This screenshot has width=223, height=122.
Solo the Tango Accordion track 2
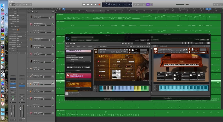(x=36, y=25)
